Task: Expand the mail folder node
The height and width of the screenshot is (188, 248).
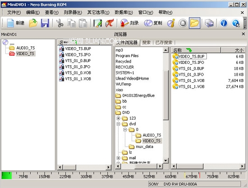Action: coord(118,158)
